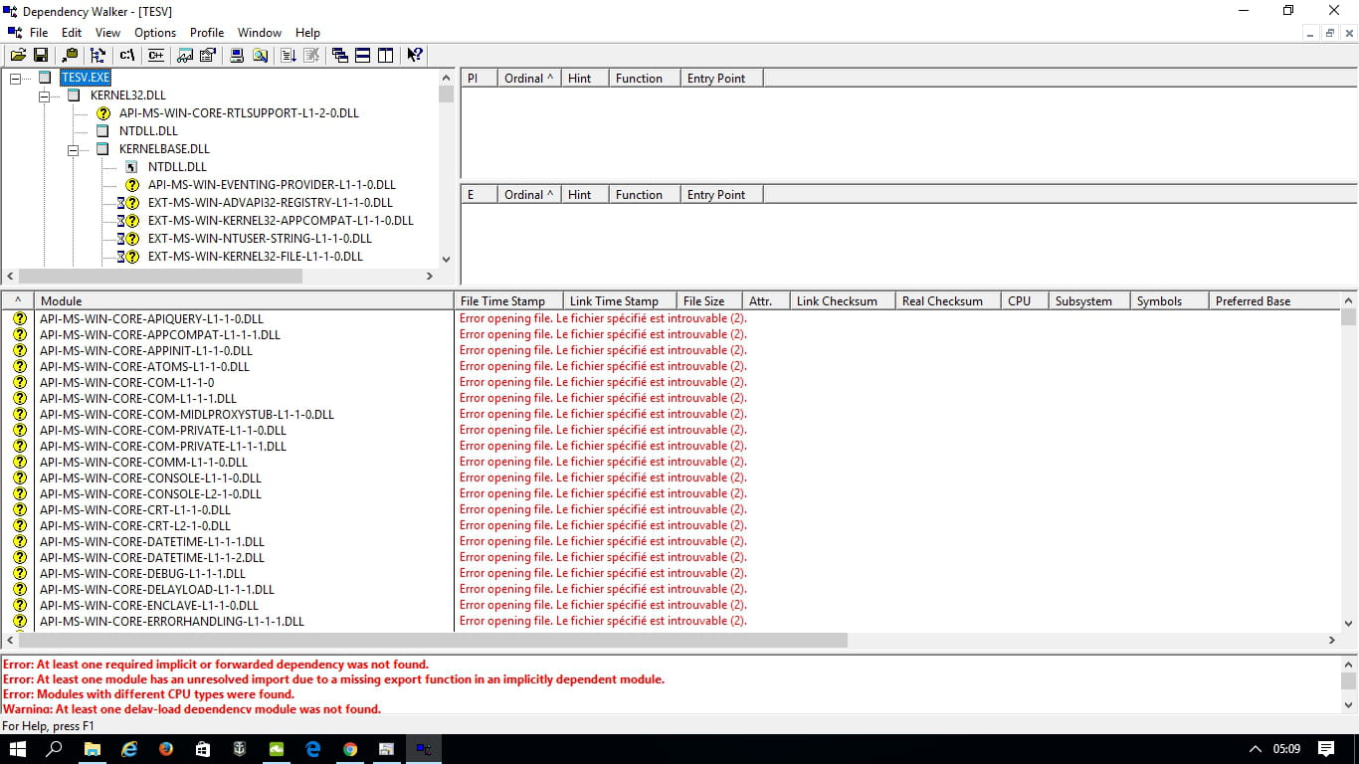Select API-MS-WIN-EVENTING-PROVIDER-L1-1-0.DLL tree item
This screenshot has width=1359, height=764.
click(272, 185)
